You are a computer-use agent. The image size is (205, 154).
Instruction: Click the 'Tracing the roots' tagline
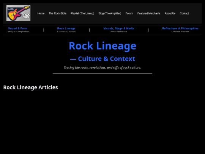coord(102,68)
